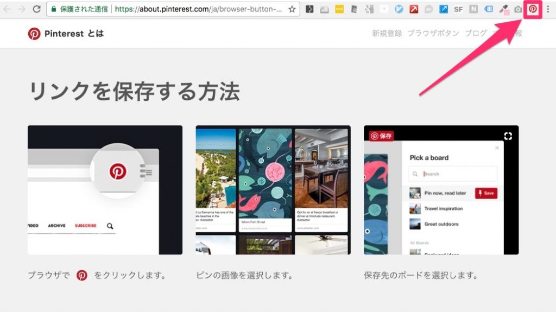Open the Chrome three-dot menu
The width and height of the screenshot is (556, 312).
(548, 9)
